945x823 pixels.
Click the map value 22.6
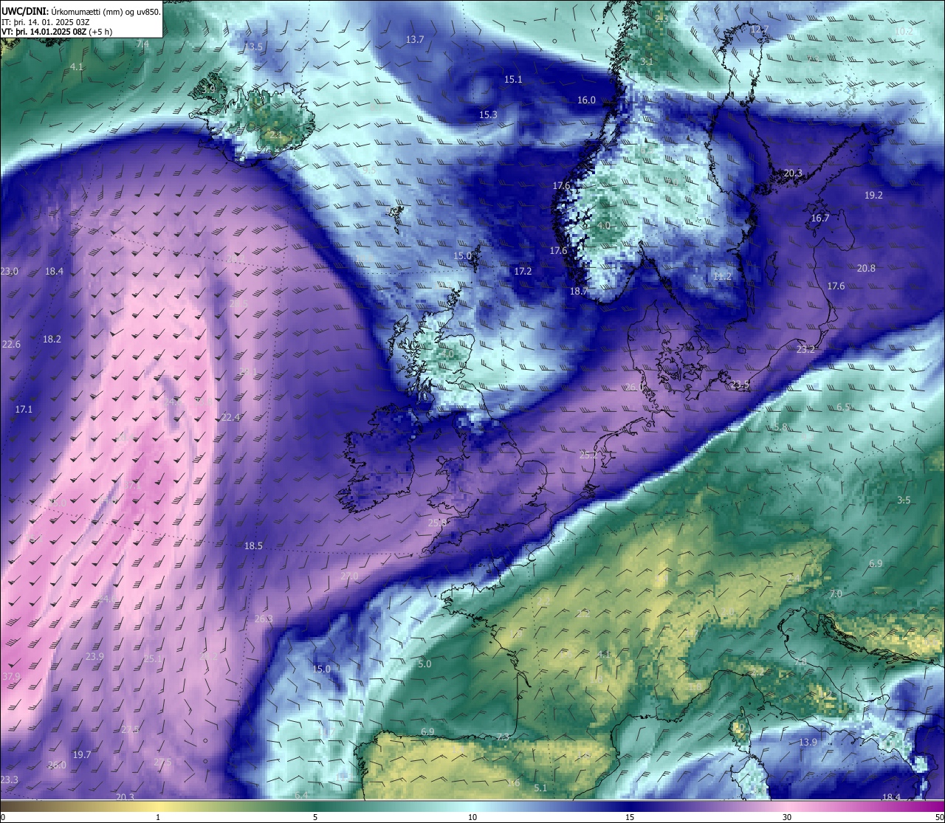(11, 344)
